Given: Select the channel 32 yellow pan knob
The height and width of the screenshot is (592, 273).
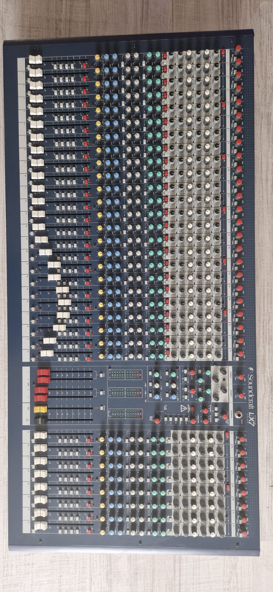Looking at the screenshot, I should (x=102, y=532).
